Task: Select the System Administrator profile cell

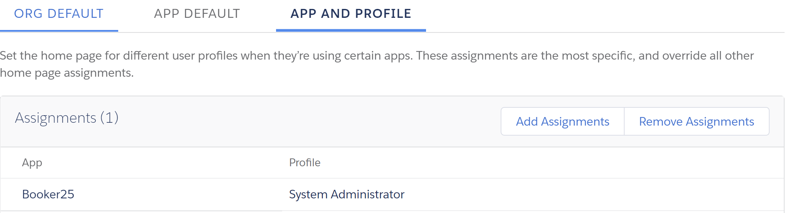Action: [x=346, y=194]
